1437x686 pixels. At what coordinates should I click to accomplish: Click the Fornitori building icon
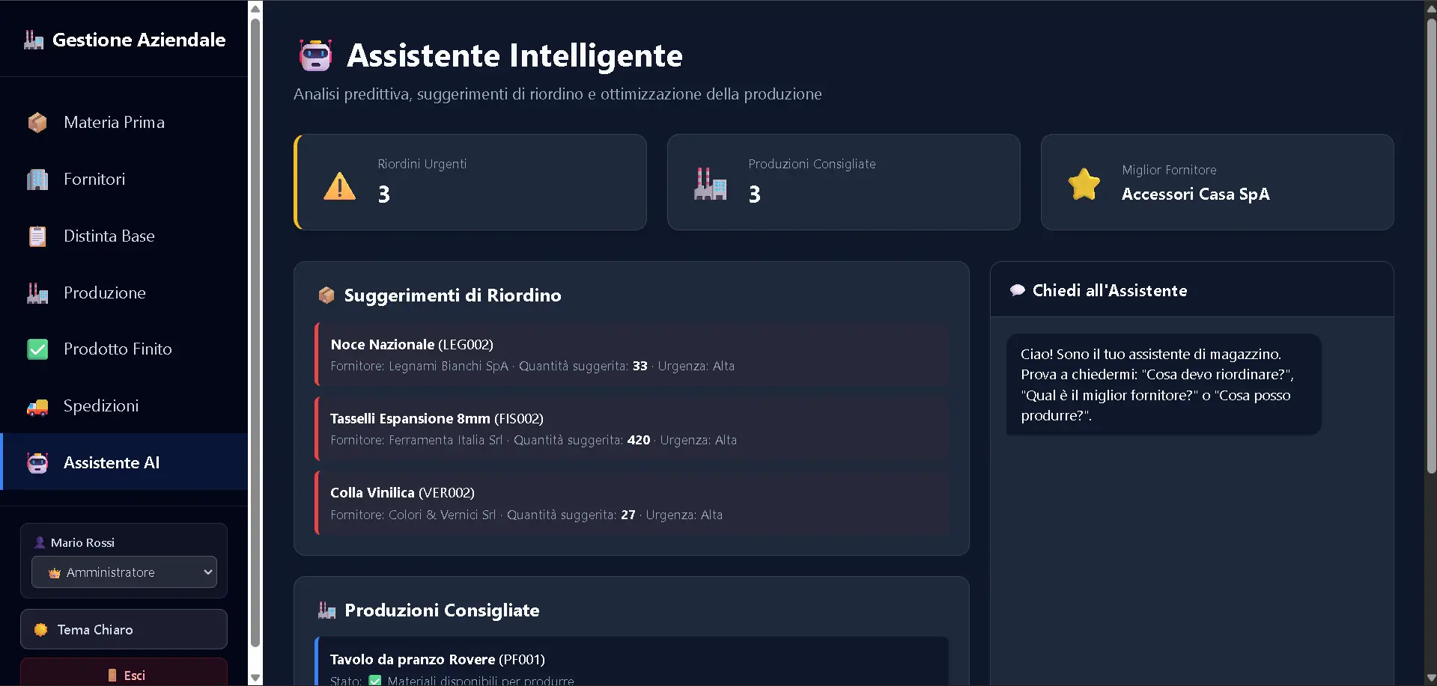point(37,179)
